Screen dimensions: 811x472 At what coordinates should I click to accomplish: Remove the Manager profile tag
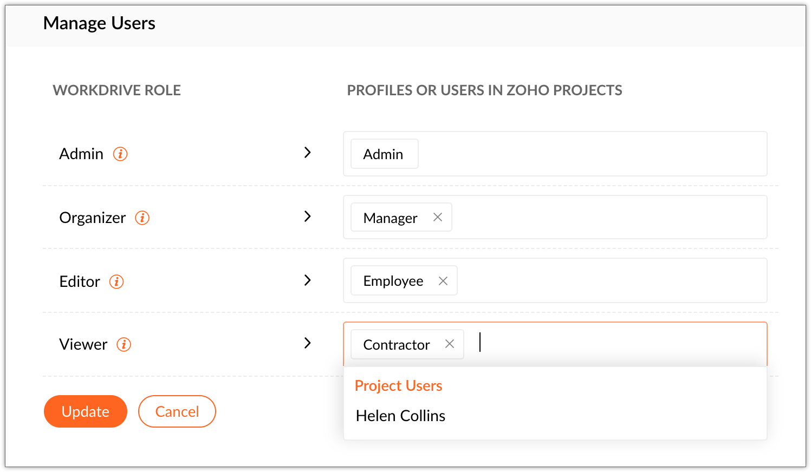click(438, 217)
